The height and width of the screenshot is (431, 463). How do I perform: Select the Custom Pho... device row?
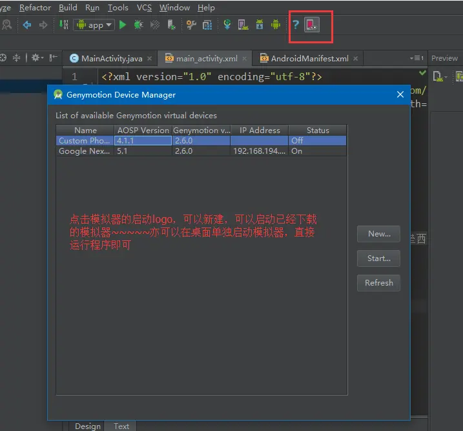coord(201,141)
